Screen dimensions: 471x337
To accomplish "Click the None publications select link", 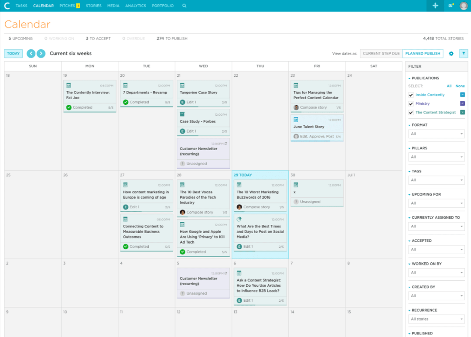I will click(460, 86).
